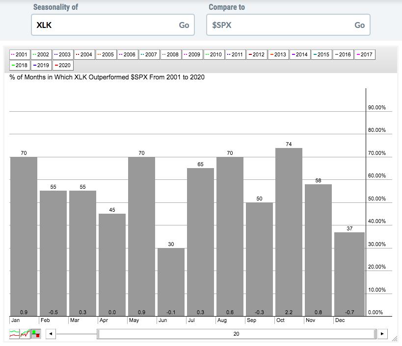
Task: Click the October bar showing 74
Action: pyautogui.click(x=289, y=232)
